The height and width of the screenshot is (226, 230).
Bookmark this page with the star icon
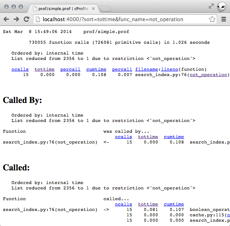(212, 19)
